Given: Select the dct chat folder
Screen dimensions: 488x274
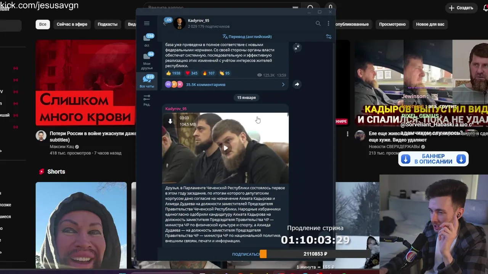Looking at the screenshot, I should pyautogui.click(x=147, y=40).
